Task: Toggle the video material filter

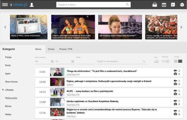Action: coord(163,61)
